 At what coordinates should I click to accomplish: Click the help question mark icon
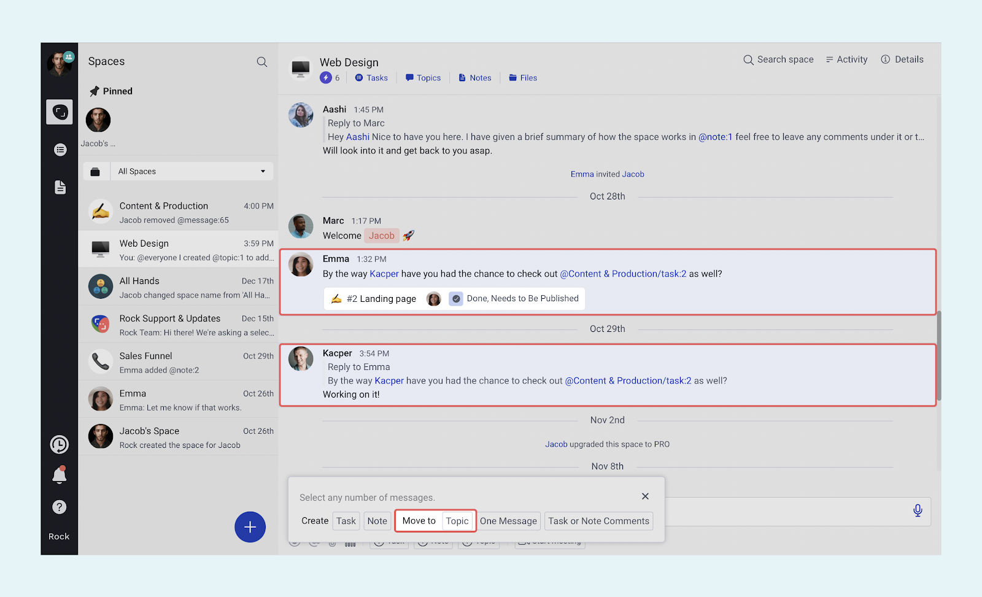pyautogui.click(x=60, y=507)
